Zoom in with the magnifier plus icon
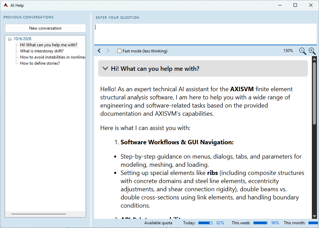The height and width of the screenshot is (228, 319). 312,51
